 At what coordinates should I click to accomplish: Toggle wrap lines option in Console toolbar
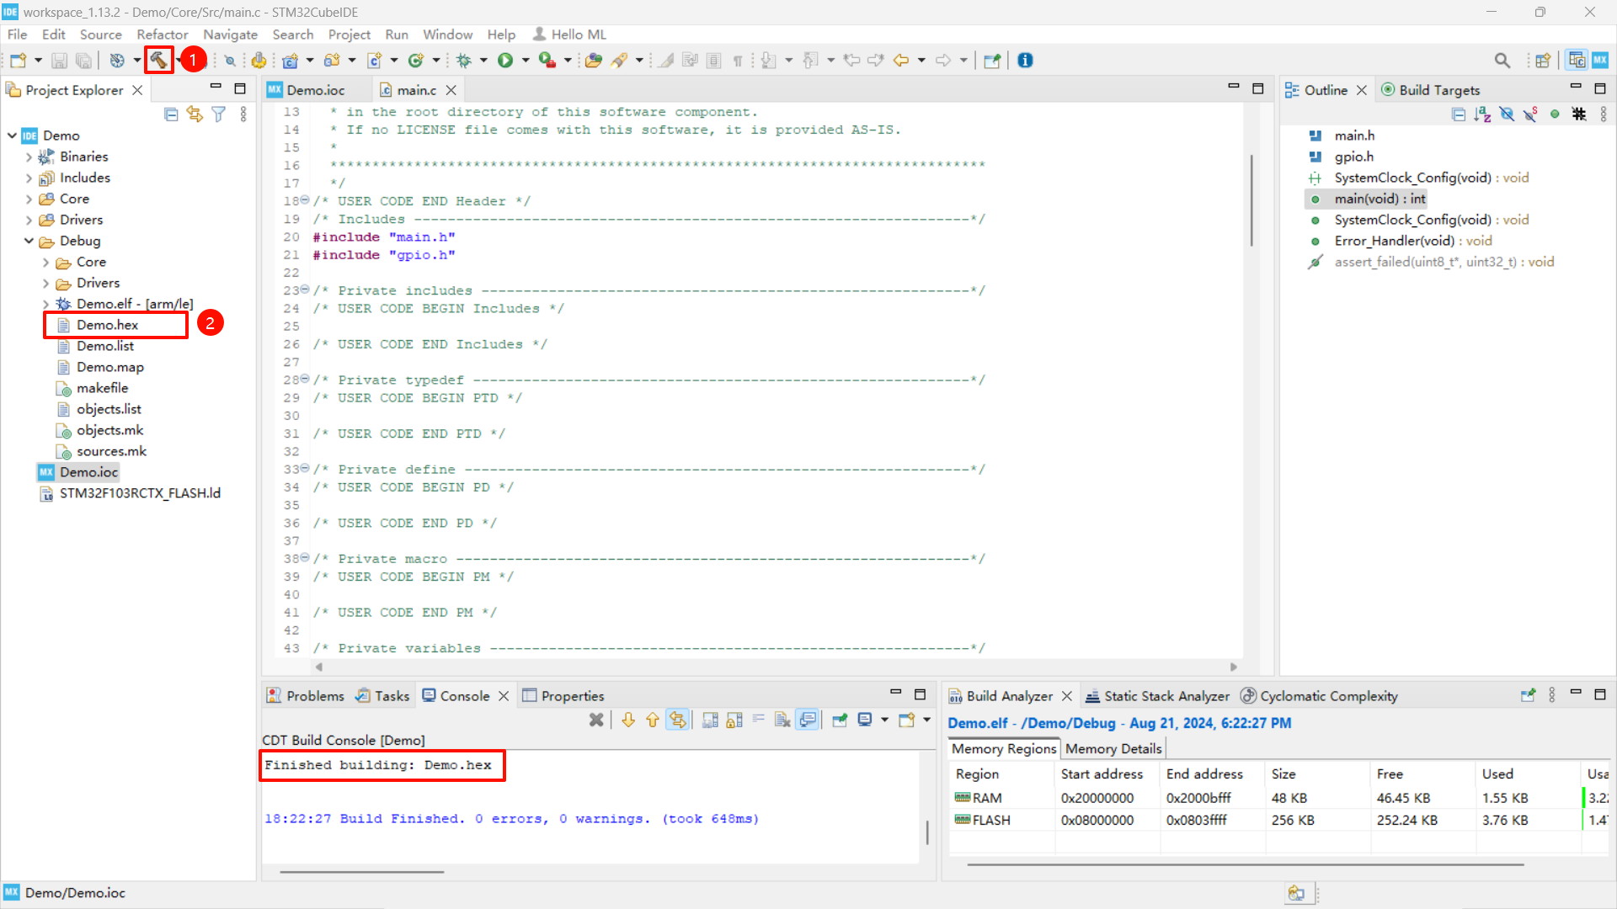[759, 720]
